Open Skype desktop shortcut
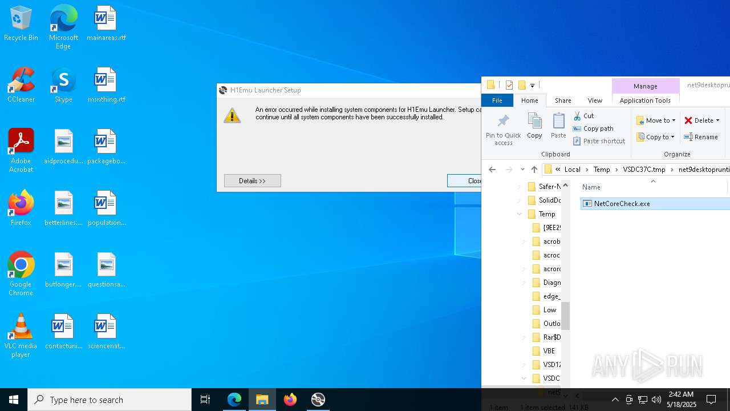Viewport: 730px width, 411px height. click(x=63, y=86)
